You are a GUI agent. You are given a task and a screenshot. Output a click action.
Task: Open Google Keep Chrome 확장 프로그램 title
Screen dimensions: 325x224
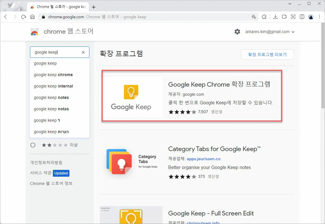point(219,84)
